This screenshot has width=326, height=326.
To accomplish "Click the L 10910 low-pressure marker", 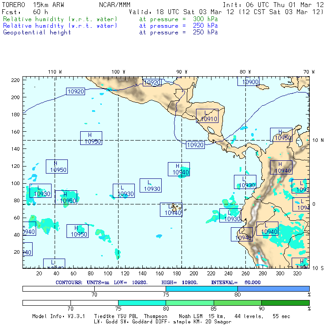I will pos(207,116).
